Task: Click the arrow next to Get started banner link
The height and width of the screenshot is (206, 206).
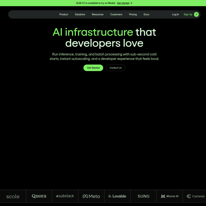Action: click(x=131, y=3)
